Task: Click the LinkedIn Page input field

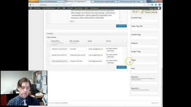Action: click(x=144, y=38)
